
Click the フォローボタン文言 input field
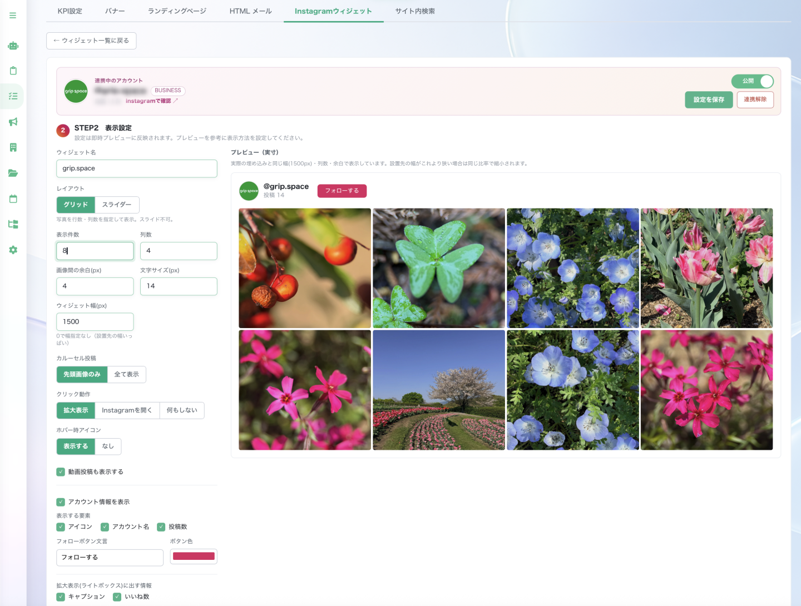[x=110, y=558]
